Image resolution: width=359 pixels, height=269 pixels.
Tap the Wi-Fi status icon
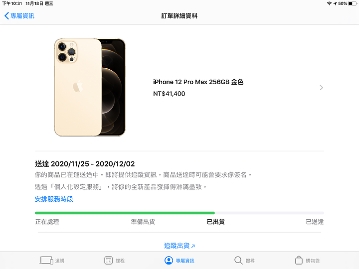tap(329, 3)
